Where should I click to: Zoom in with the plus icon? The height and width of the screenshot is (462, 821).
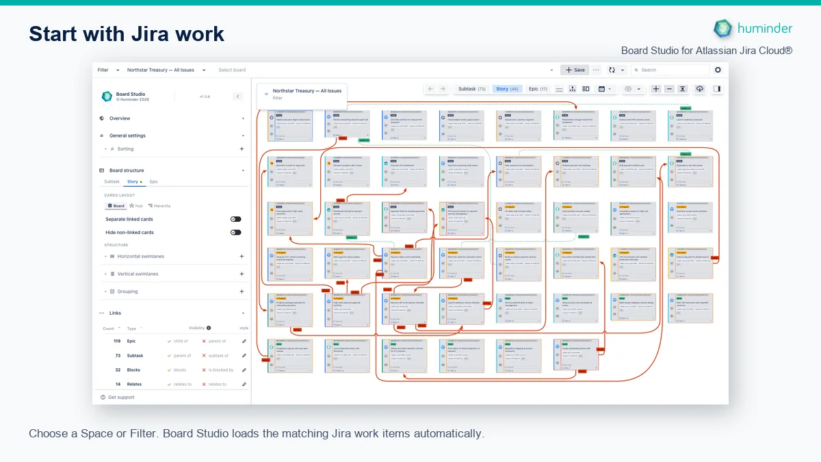point(656,89)
